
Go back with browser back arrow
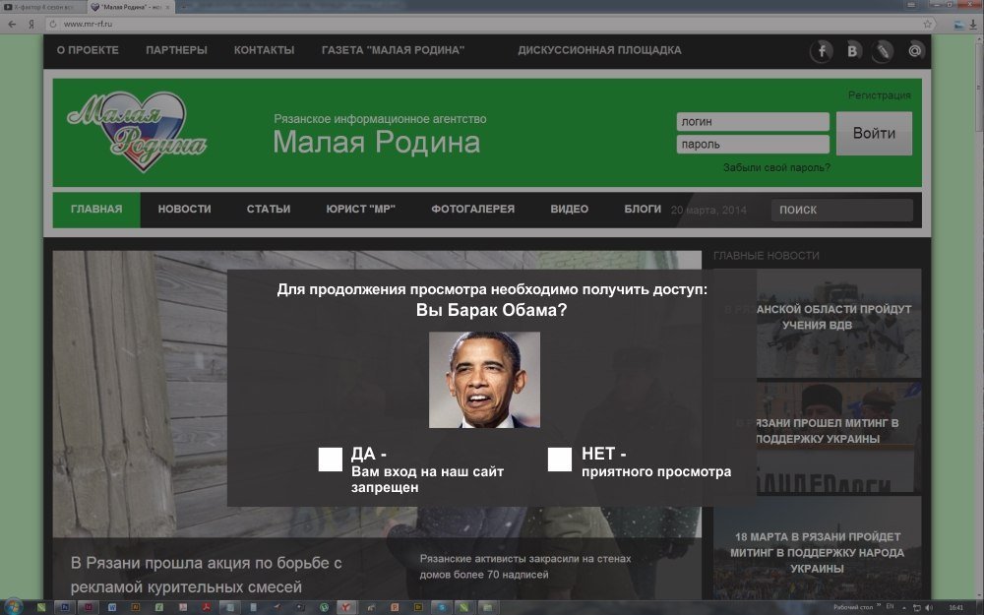[x=9, y=24]
